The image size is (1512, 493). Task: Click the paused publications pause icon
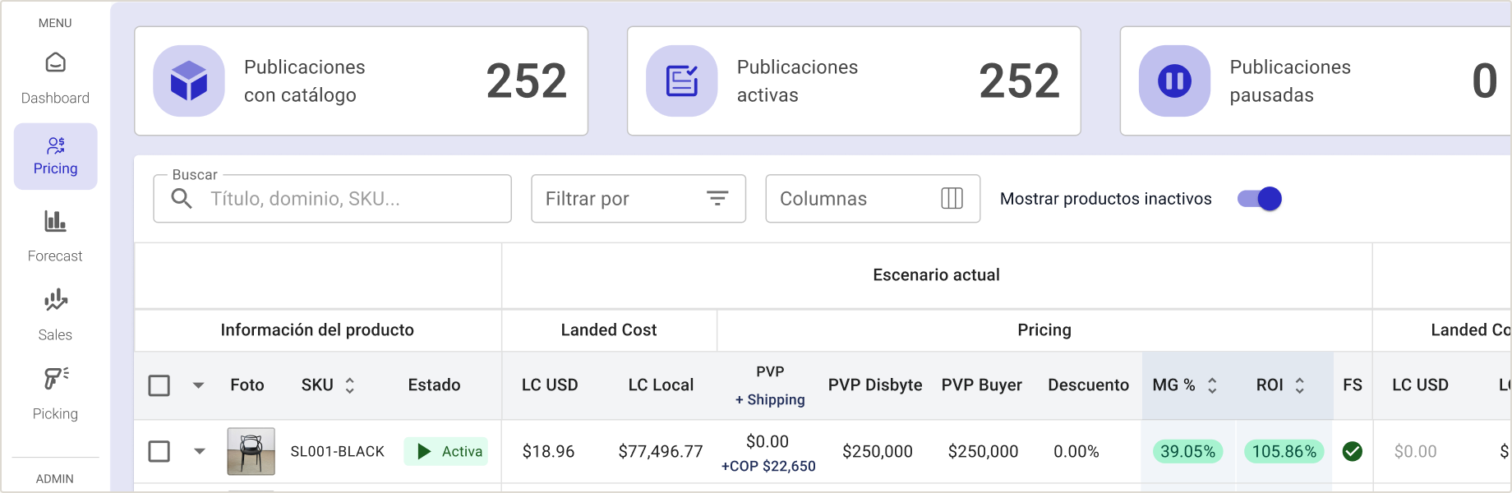click(x=1175, y=81)
